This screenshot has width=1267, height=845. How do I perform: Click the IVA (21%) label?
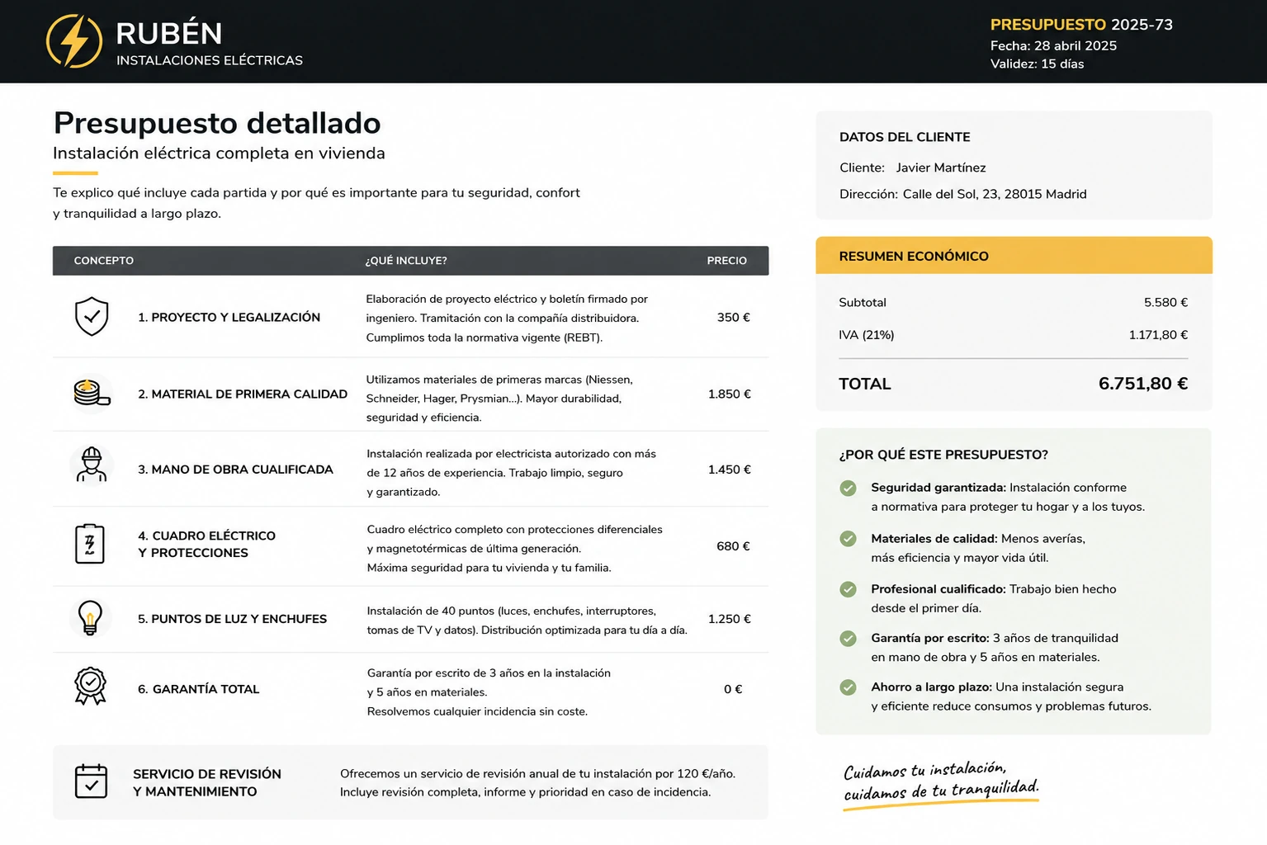coord(867,334)
